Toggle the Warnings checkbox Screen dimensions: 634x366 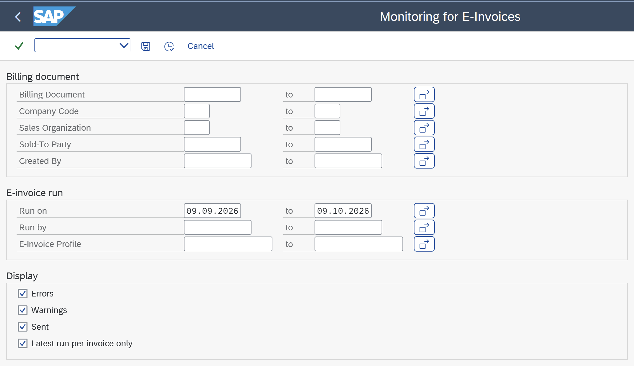coord(23,310)
